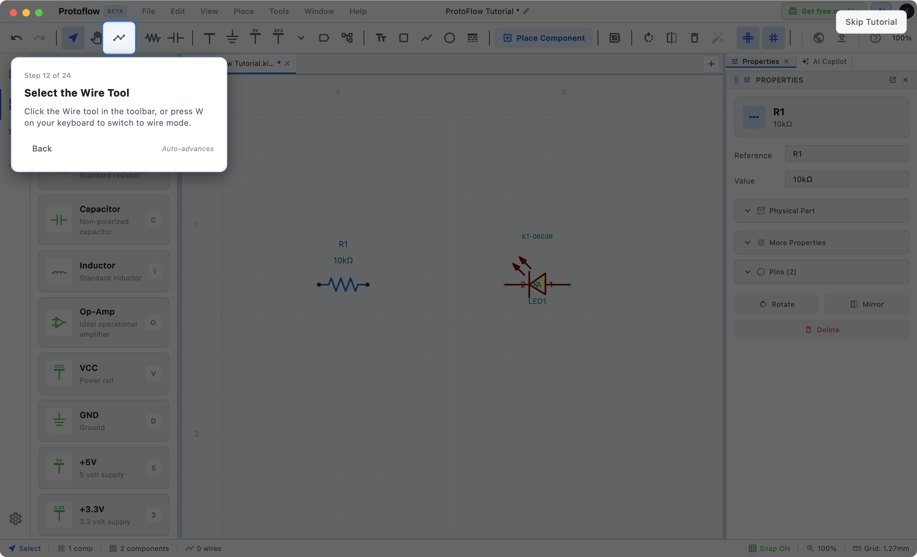This screenshot has height=557, width=917.
Task: Open settings gear icon
Action: 16,518
